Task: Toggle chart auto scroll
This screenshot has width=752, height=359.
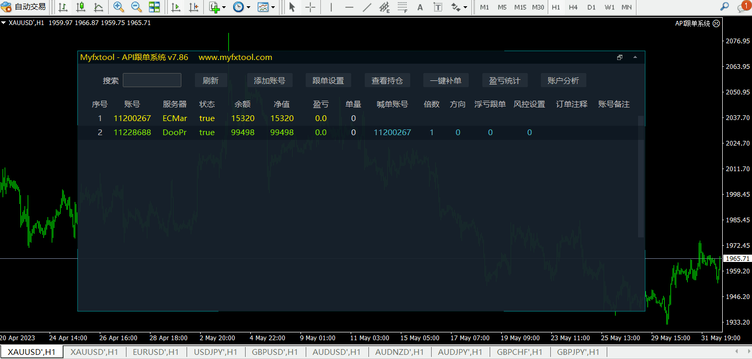Action: [176, 7]
